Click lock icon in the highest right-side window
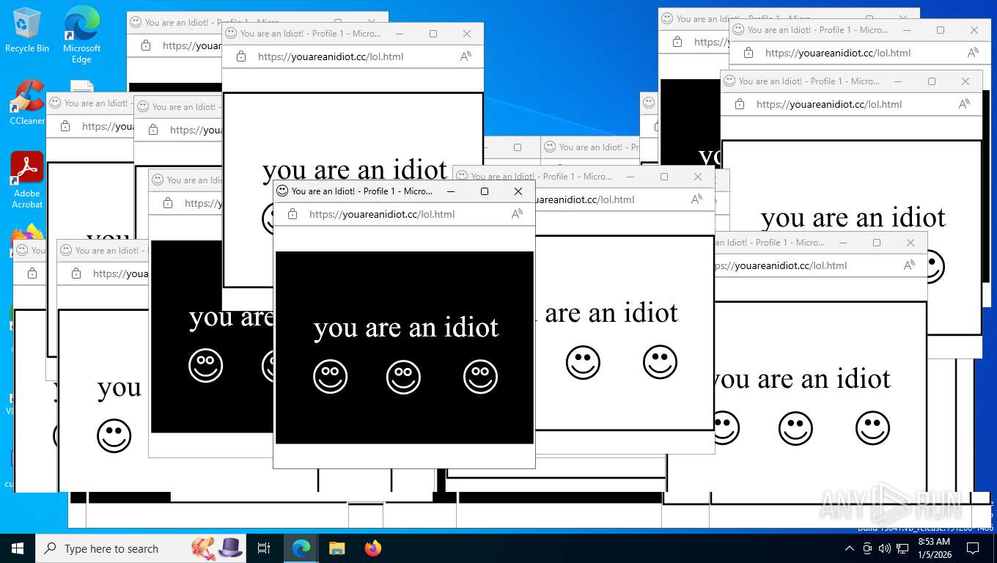The height and width of the screenshot is (563, 997). coord(748,53)
